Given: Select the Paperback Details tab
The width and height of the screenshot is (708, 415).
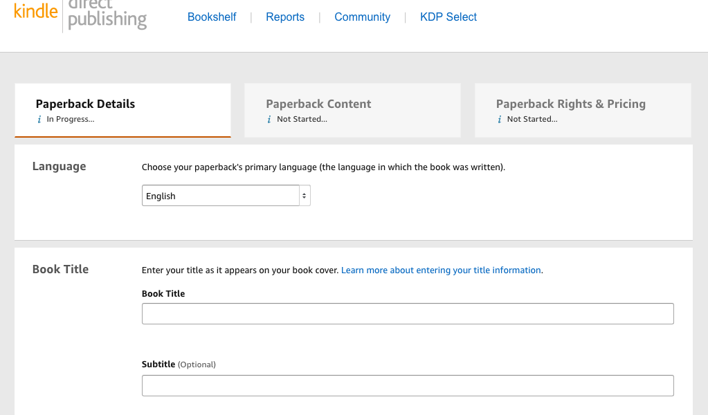Looking at the screenshot, I should click(86, 104).
